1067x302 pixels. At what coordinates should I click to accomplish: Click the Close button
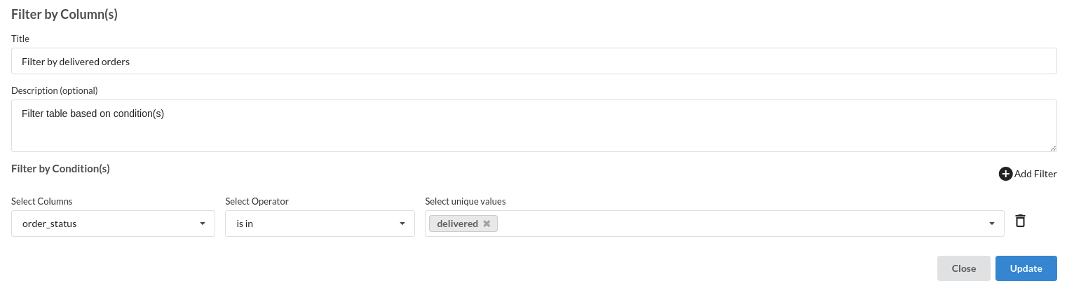click(x=964, y=268)
